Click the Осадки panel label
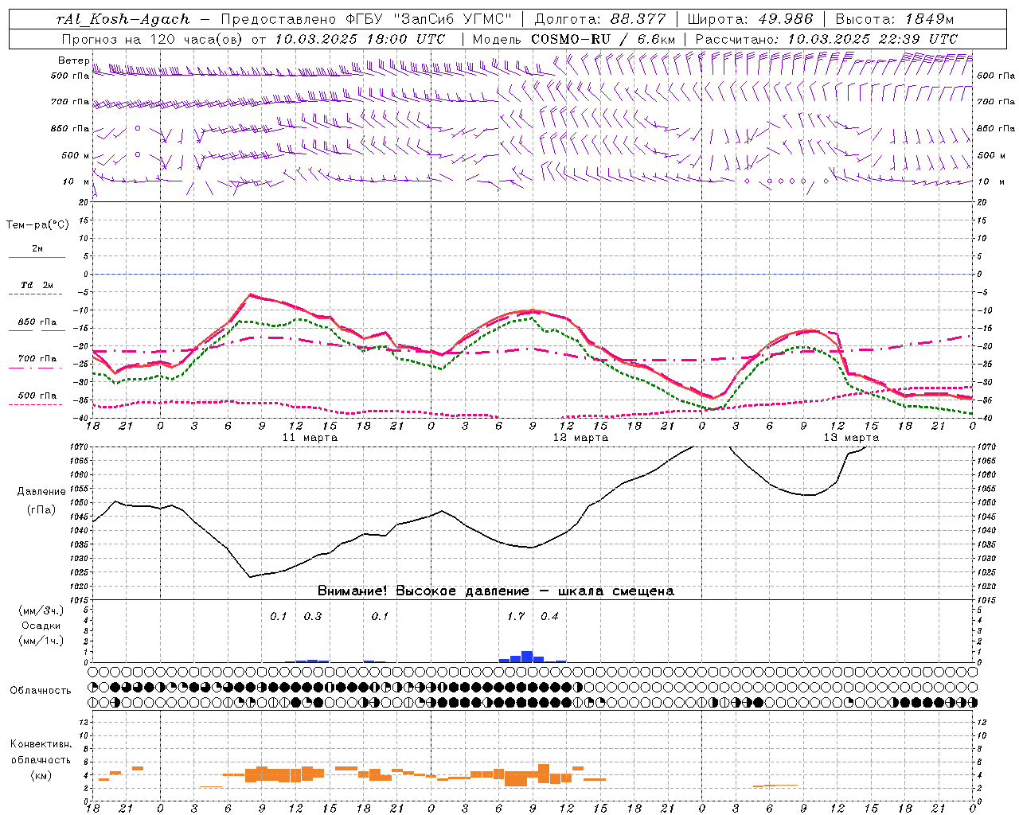 point(41,626)
